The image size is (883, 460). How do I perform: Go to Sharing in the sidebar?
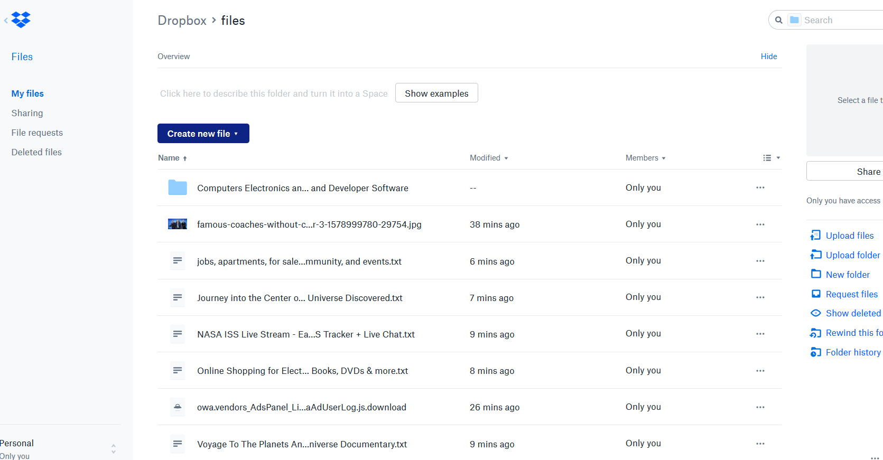click(x=27, y=113)
